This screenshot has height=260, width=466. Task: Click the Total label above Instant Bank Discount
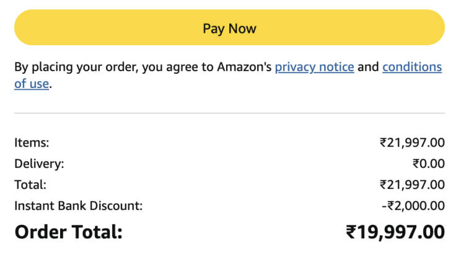coord(30,184)
